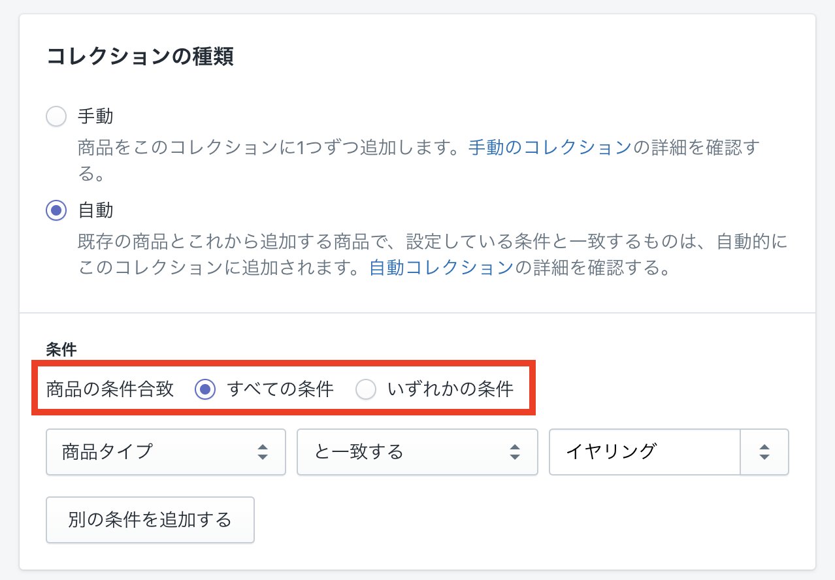The width and height of the screenshot is (835, 580).
Task: Click the arrow icon in と一致する selector
Action: point(515,451)
